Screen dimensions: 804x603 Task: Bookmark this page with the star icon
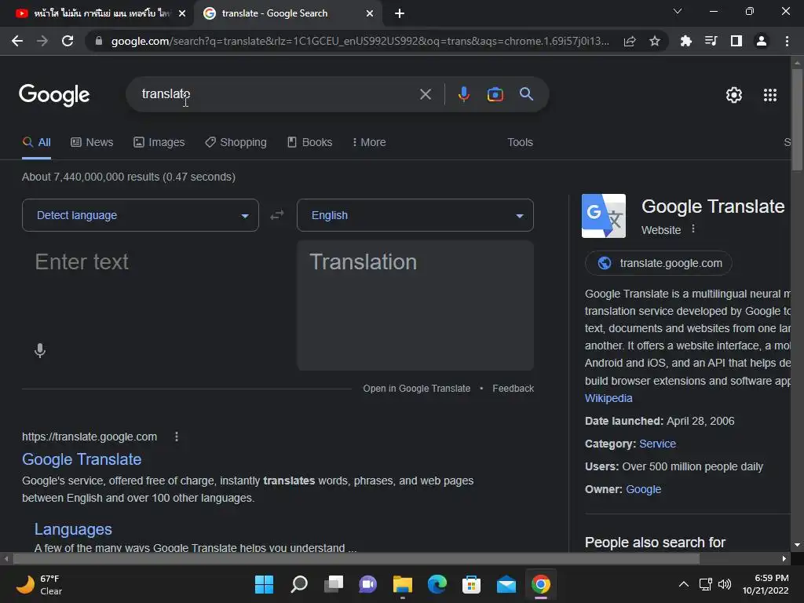(654, 41)
